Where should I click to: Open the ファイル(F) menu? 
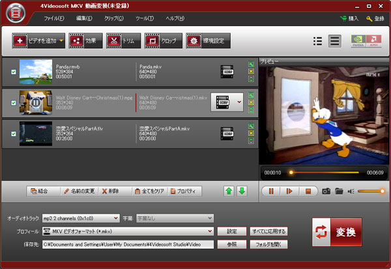pyautogui.click(x=54, y=18)
